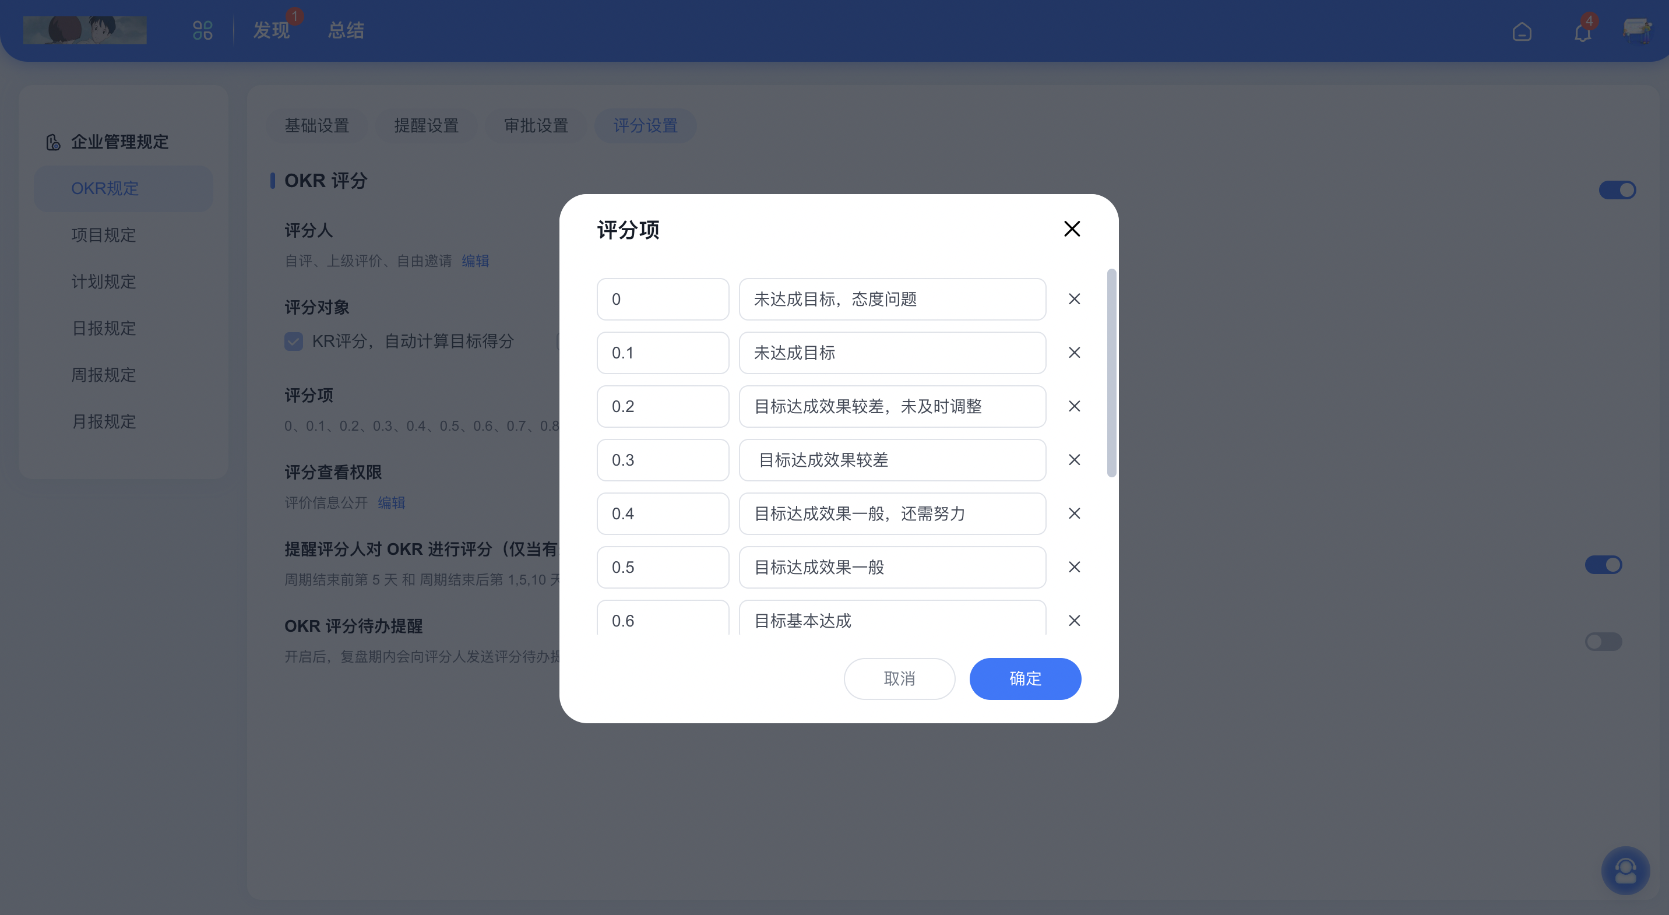Edit description 未达成目标，态度问题
The height and width of the screenshot is (915, 1669).
tap(892, 300)
